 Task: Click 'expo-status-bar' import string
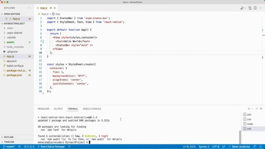(x=97, y=18)
